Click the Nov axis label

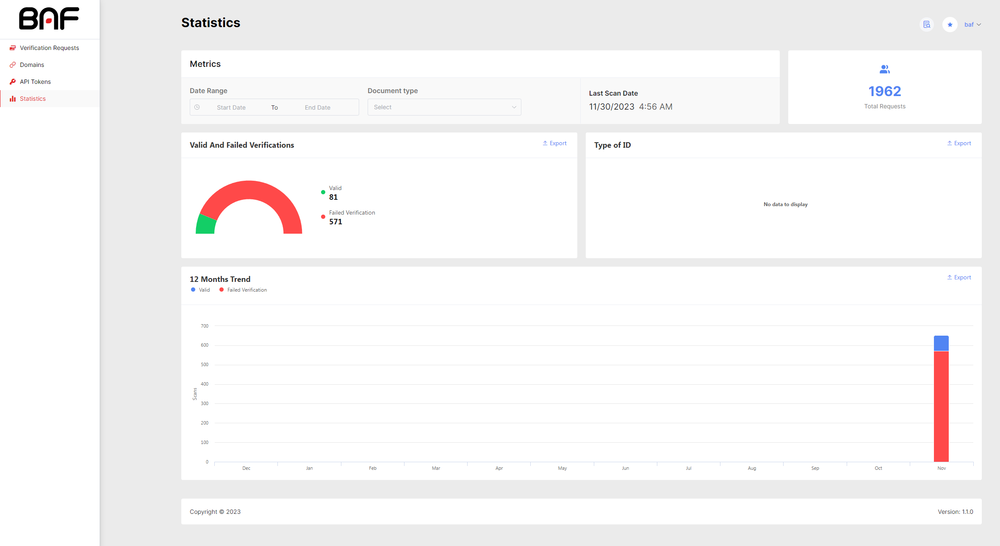click(x=942, y=468)
